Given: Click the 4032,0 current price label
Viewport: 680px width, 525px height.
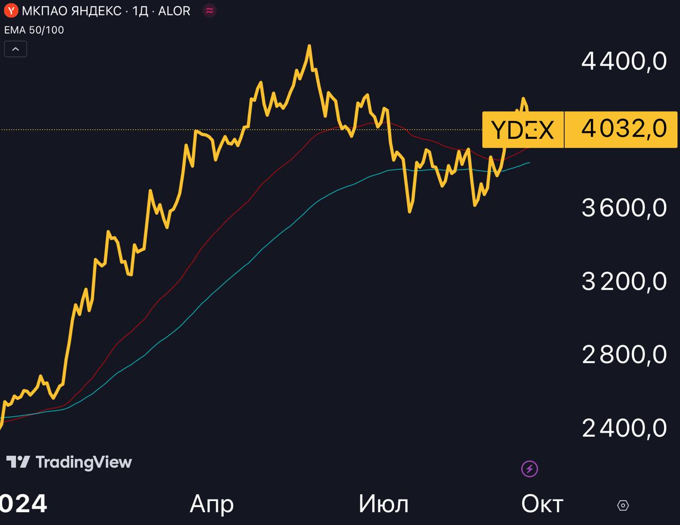Looking at the screenshot, I should (x=624, y=129).
